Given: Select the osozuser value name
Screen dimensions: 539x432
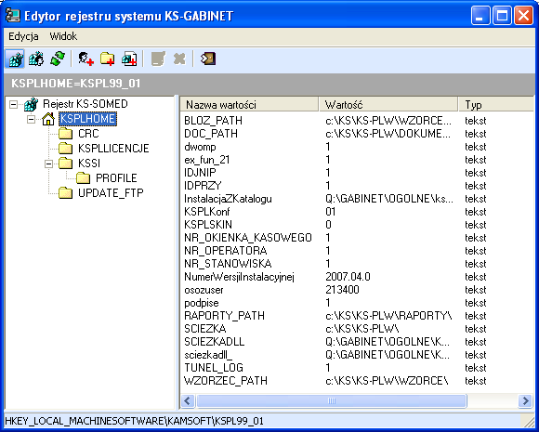Looking at the screenshot, I should pos(204,290).
